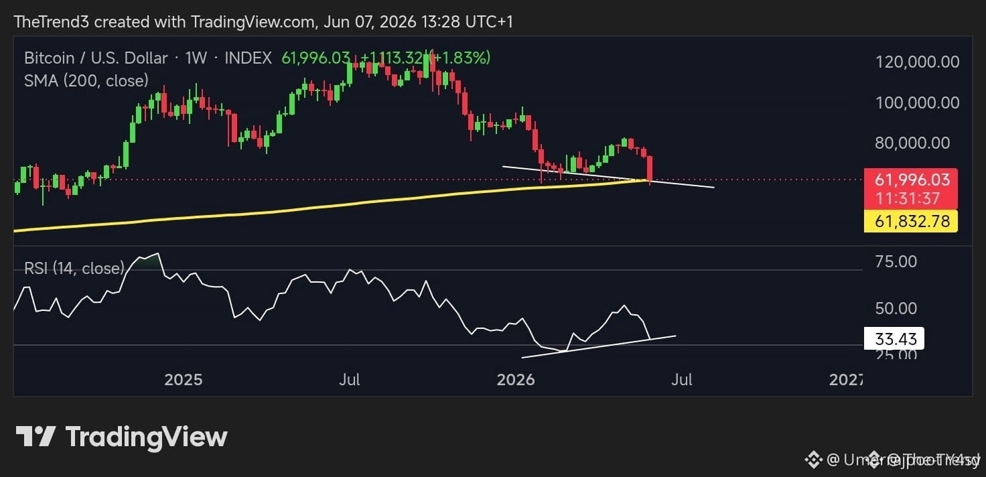The width and height of the screenshot is (986, 477).
Task: Click the white RSI support trendline
Action: (x=598, y=346)
